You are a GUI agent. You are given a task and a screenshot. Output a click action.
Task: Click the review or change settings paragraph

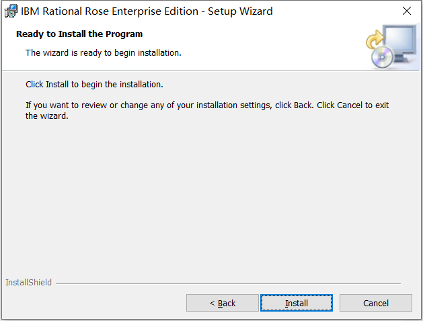tap(207, 110)
